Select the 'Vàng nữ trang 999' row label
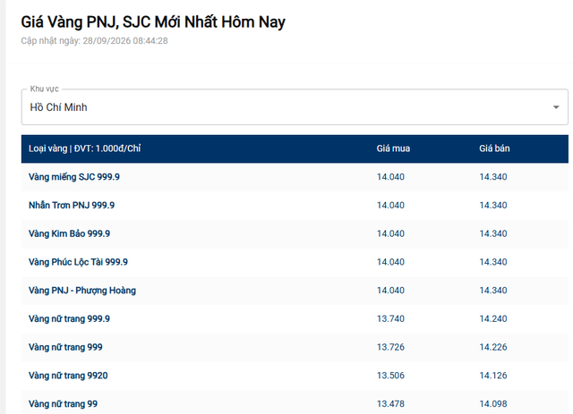Viewport: 573px width, 414px height. [65, 347]
